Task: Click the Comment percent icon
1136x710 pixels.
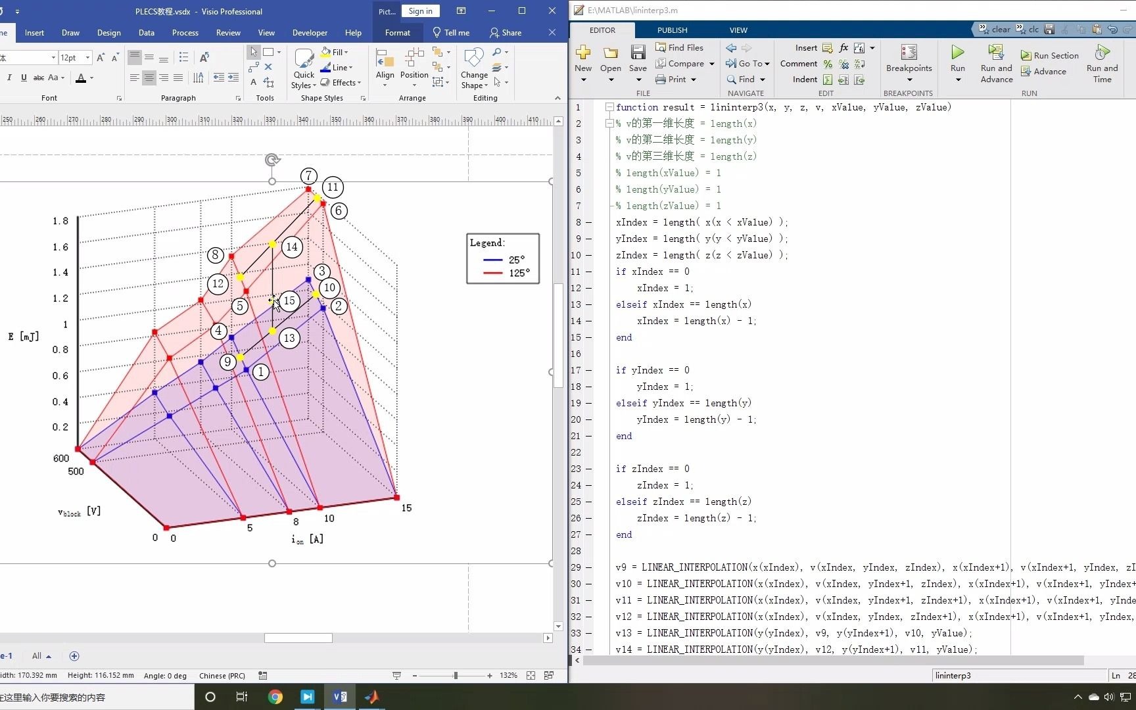Action: [x=828, y=64]
